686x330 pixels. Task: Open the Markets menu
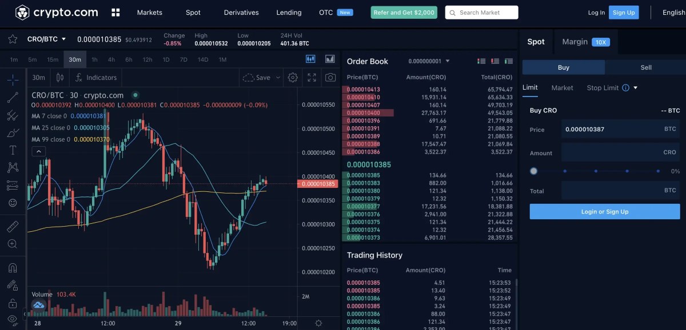150,13
